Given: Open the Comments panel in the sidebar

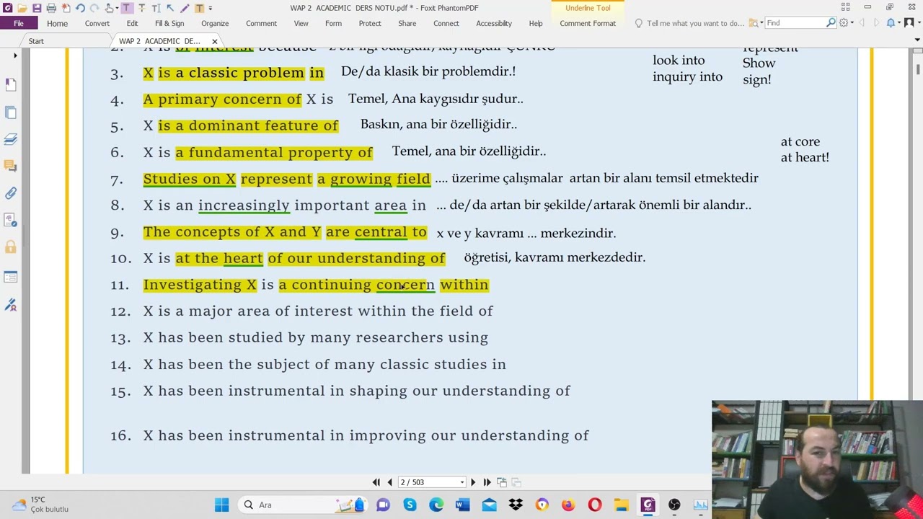Looking at the screenshot, I should click(11, 167).
